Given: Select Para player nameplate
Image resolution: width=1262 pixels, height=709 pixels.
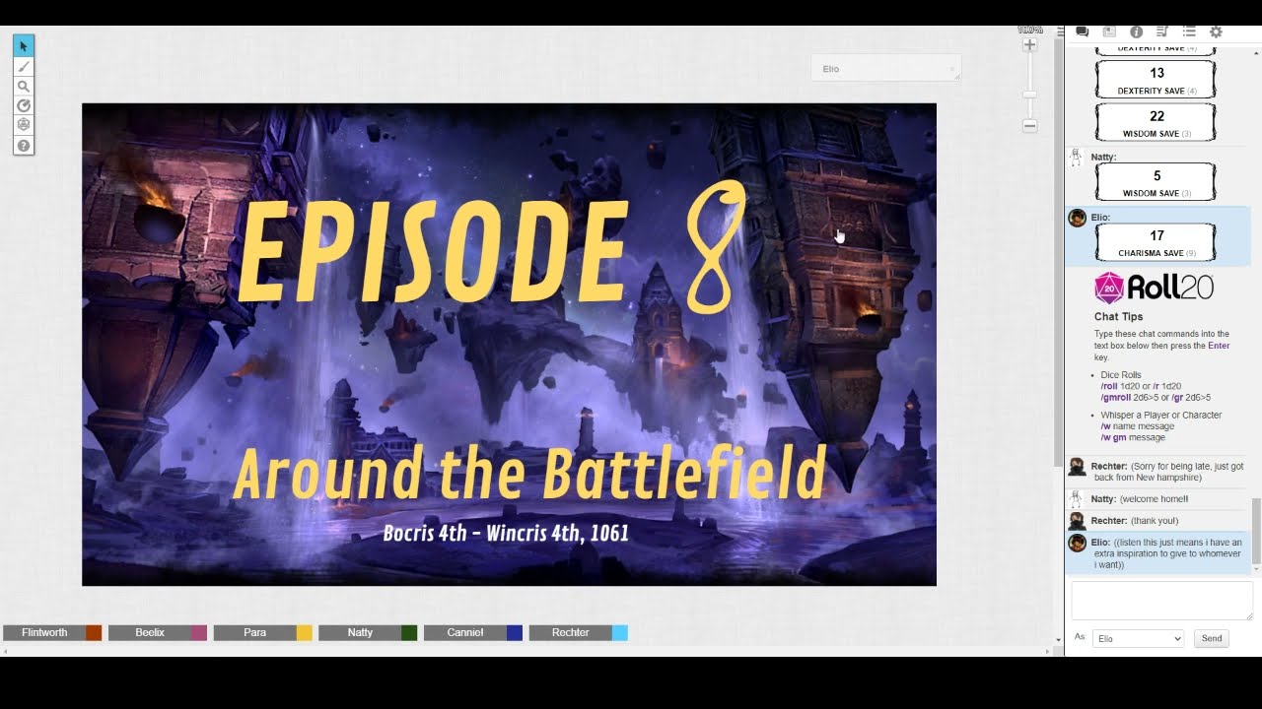Looking at the screenshot, I should pyautogui.click(x=254, y=632).
